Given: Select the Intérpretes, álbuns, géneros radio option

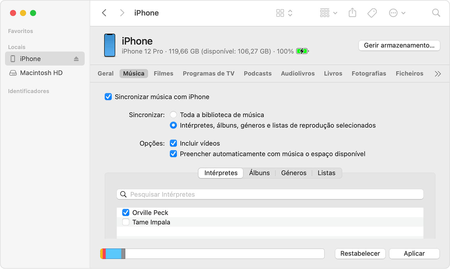Looking at the screenshot, I should click(173, 125).
